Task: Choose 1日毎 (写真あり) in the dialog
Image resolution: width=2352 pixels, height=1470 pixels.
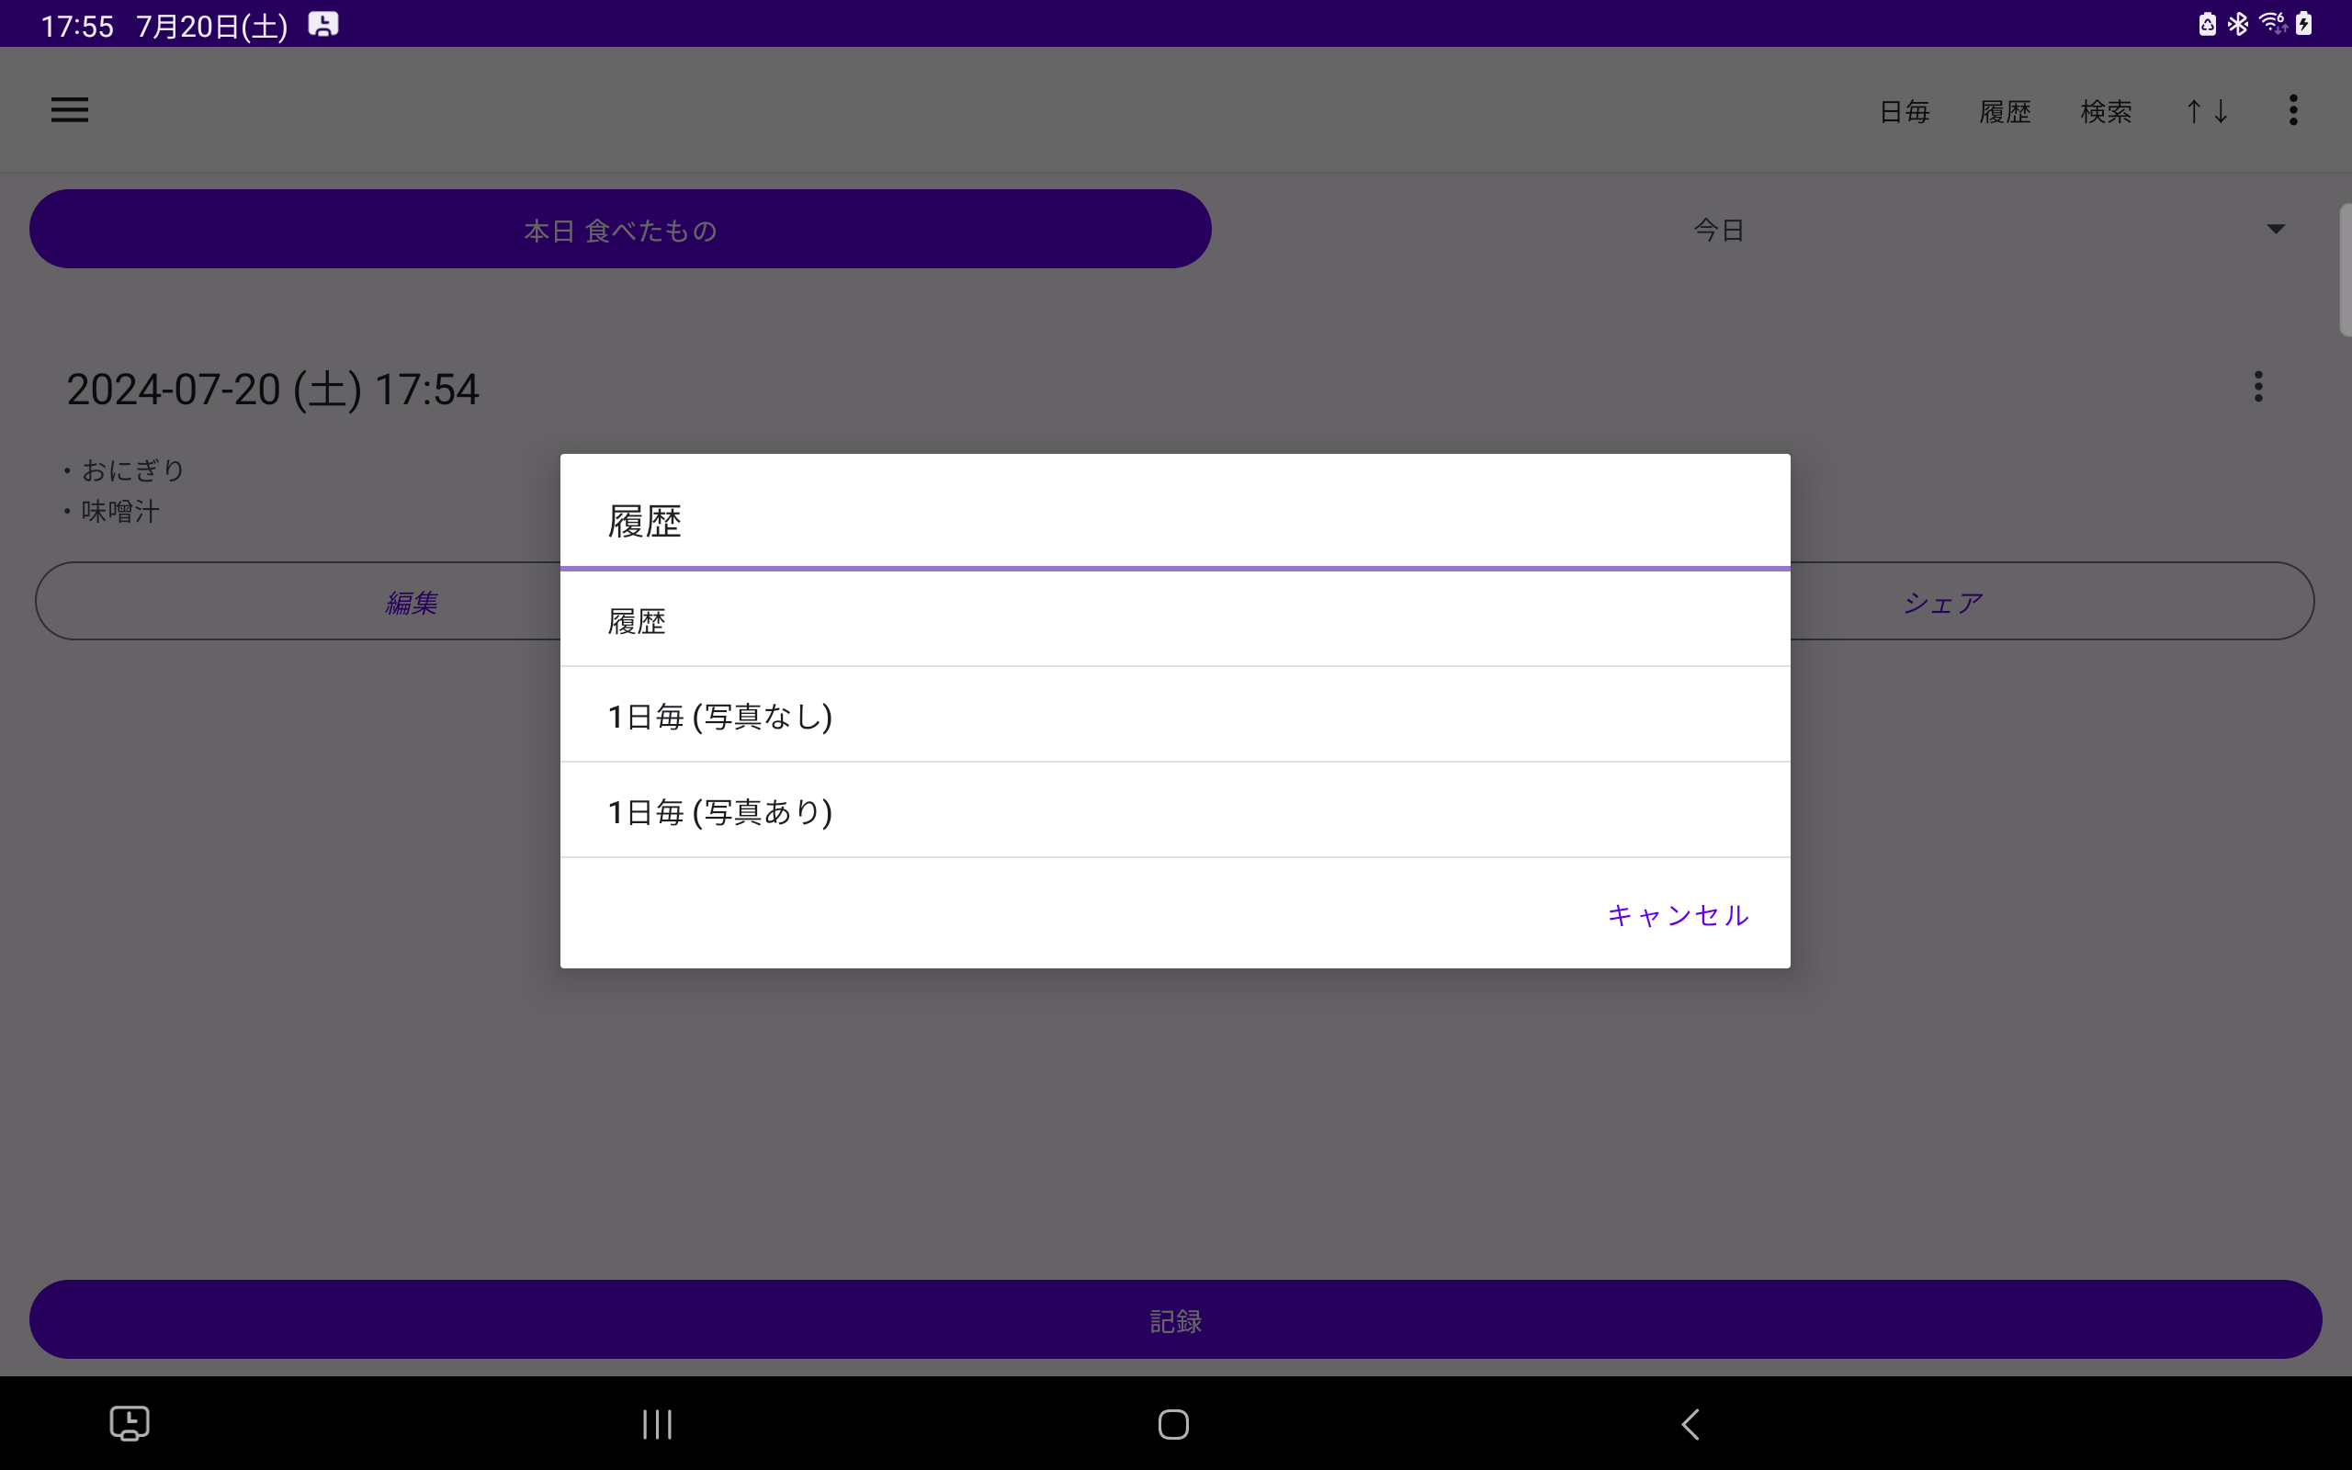Action: click(x=1175, y=809)
